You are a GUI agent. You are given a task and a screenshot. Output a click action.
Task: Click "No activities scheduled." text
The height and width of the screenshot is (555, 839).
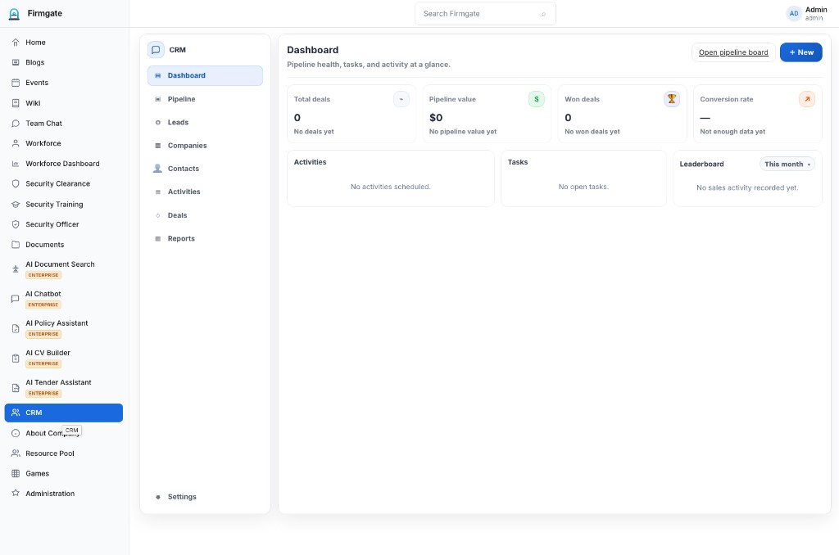pos(391,187)
